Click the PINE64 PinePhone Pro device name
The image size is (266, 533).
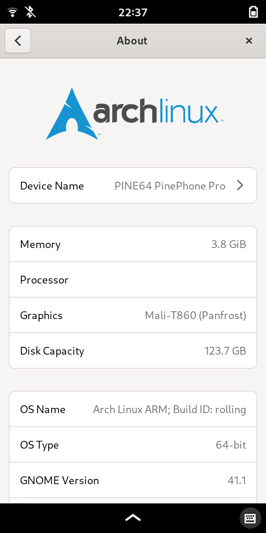[x=170, y=185]
